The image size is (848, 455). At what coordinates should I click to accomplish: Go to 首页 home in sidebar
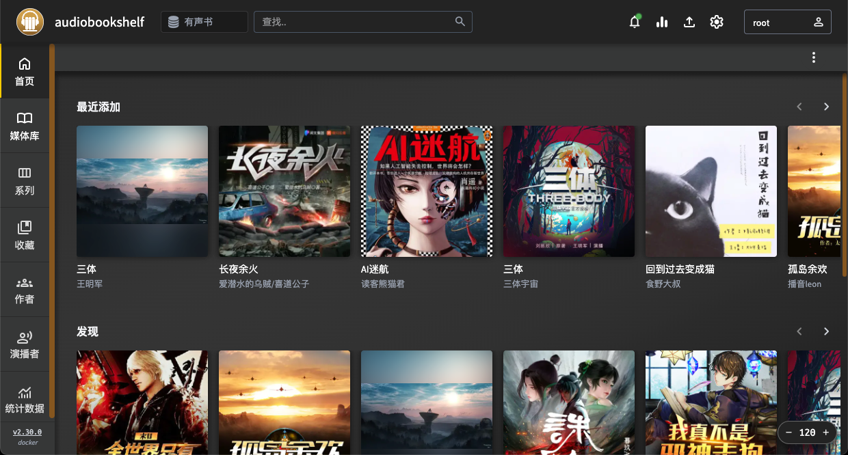[x=25, y=71]
